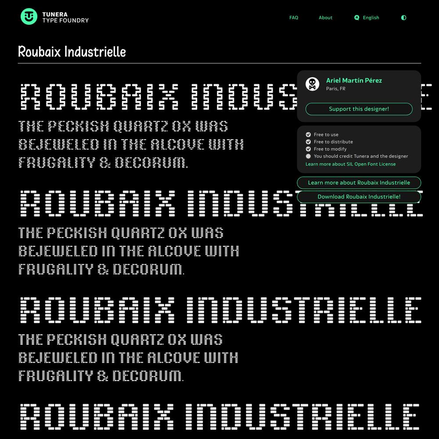Image resolution: width=439 pixels, height=439 pixels.
Task: Click Support this designer! button
Action: (x=359, y=109)
